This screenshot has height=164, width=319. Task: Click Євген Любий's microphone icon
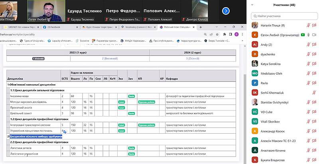pos(308,35)
